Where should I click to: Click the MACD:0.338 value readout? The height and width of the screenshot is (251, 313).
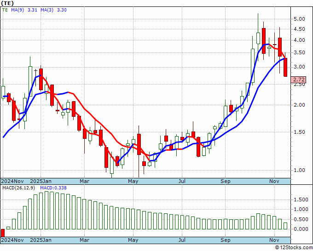click(53, 188)
